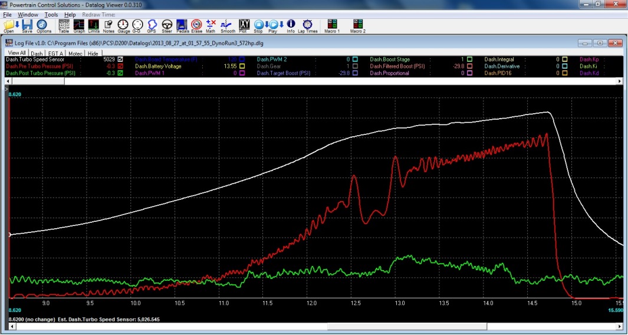628x335 pixels.
Task: Enable the Dash.Battery Voltage channel checkbox
Action: (242, 67)
